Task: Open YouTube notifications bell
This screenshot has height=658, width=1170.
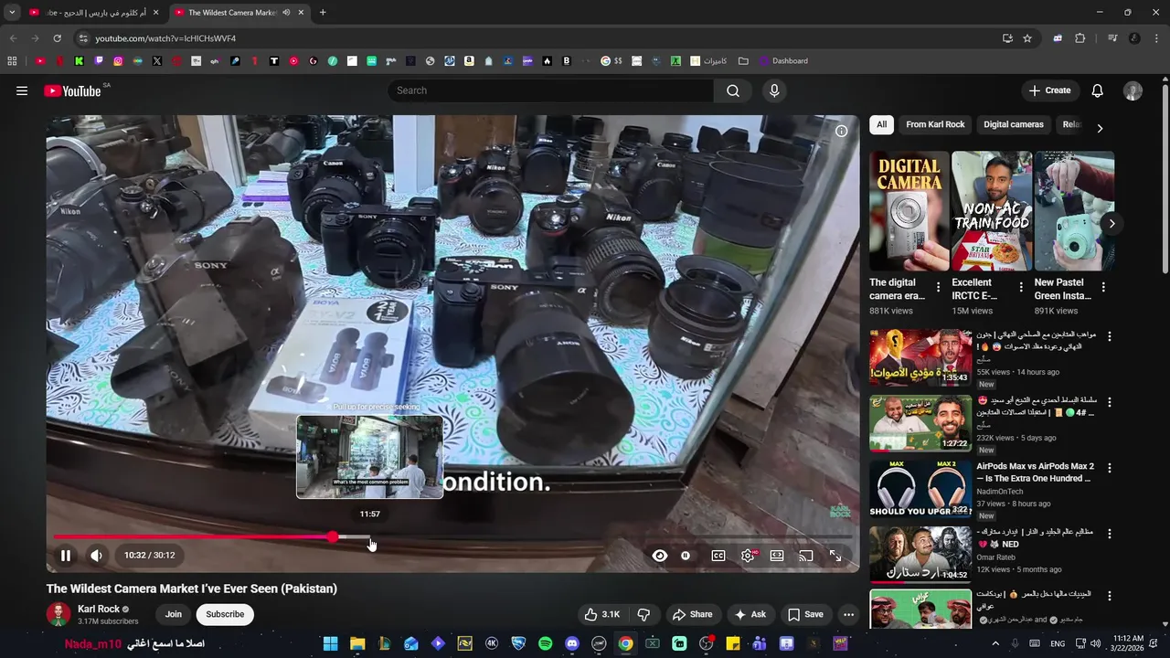Action: (x=1098, y=90)
